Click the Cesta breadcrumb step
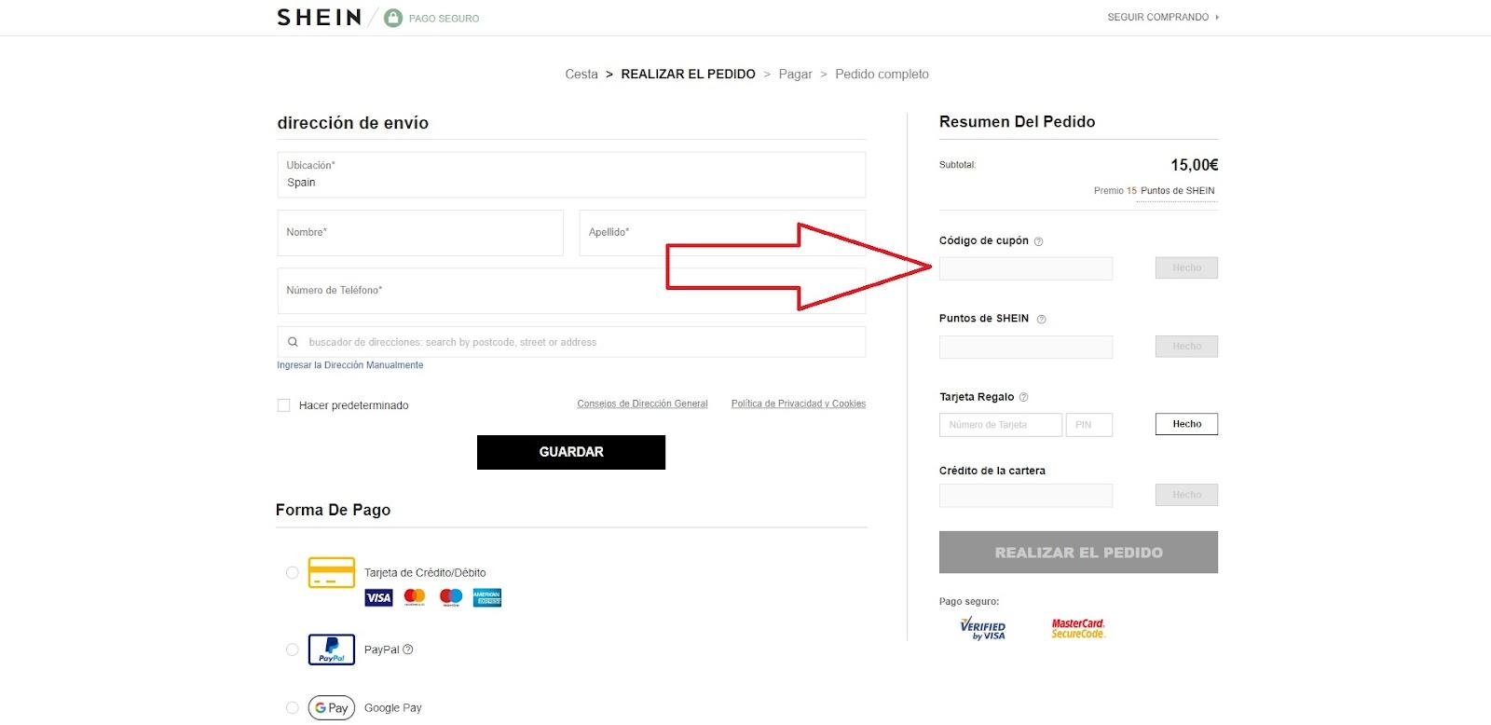The image size is (1491, 725). click(581, 75)
